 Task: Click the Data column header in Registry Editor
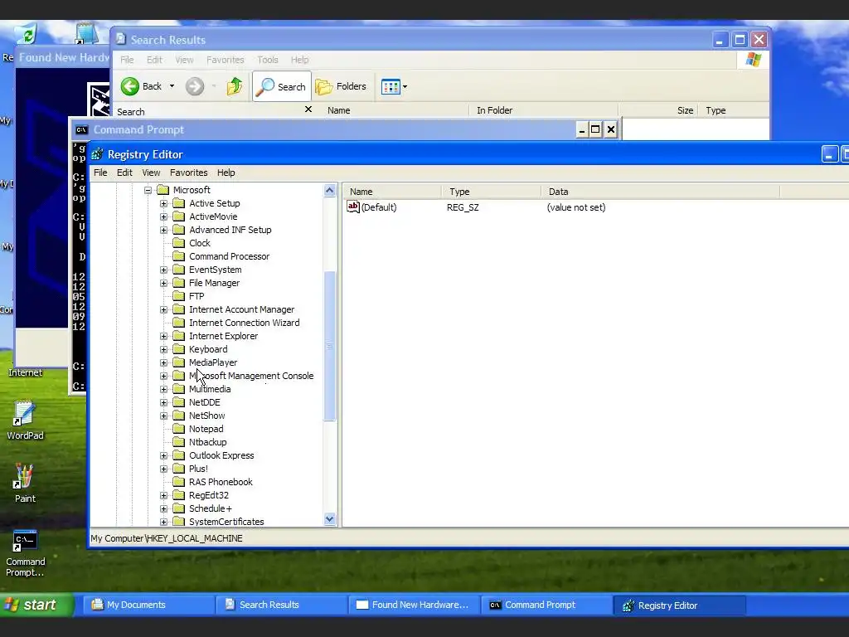[x=660, y=192]
